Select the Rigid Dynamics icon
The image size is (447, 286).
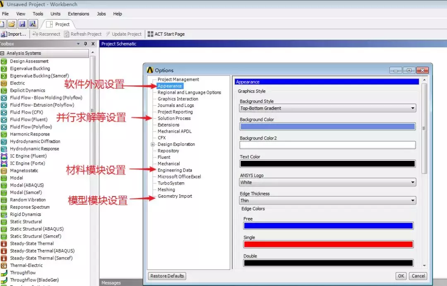pyautogui.click(x=4, y=214)
